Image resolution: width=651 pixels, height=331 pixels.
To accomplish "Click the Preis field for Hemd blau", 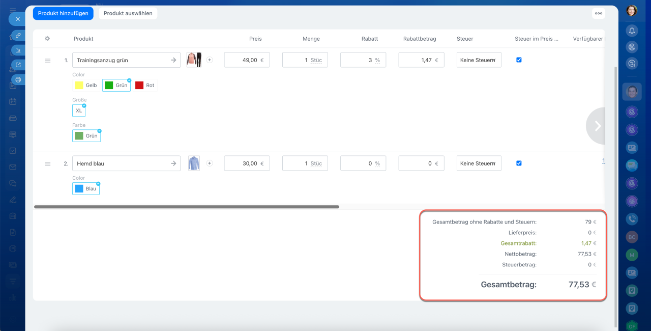I will tap(247, 163).
